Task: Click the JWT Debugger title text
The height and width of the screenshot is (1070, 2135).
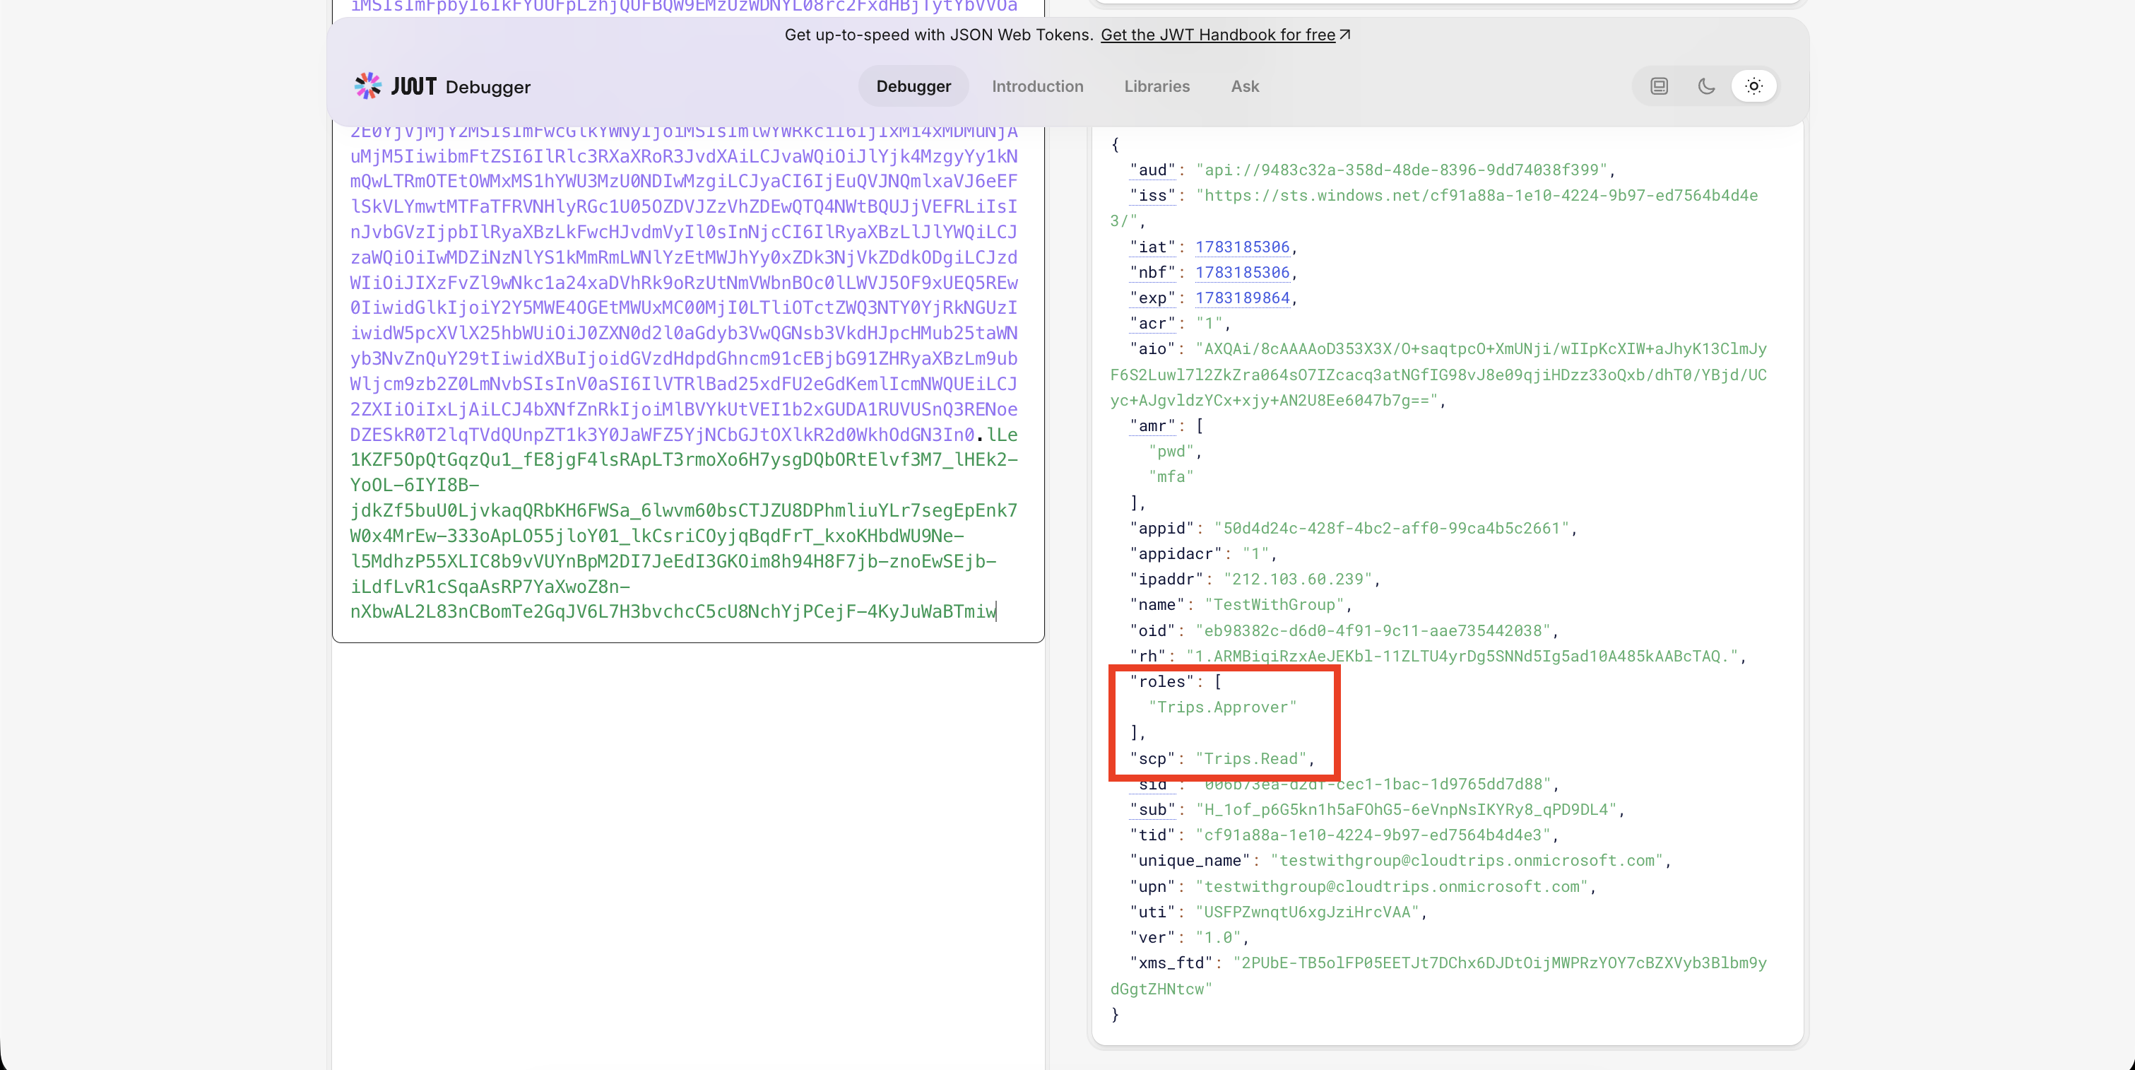Action: pyautogui.click(x=461, y=86)
